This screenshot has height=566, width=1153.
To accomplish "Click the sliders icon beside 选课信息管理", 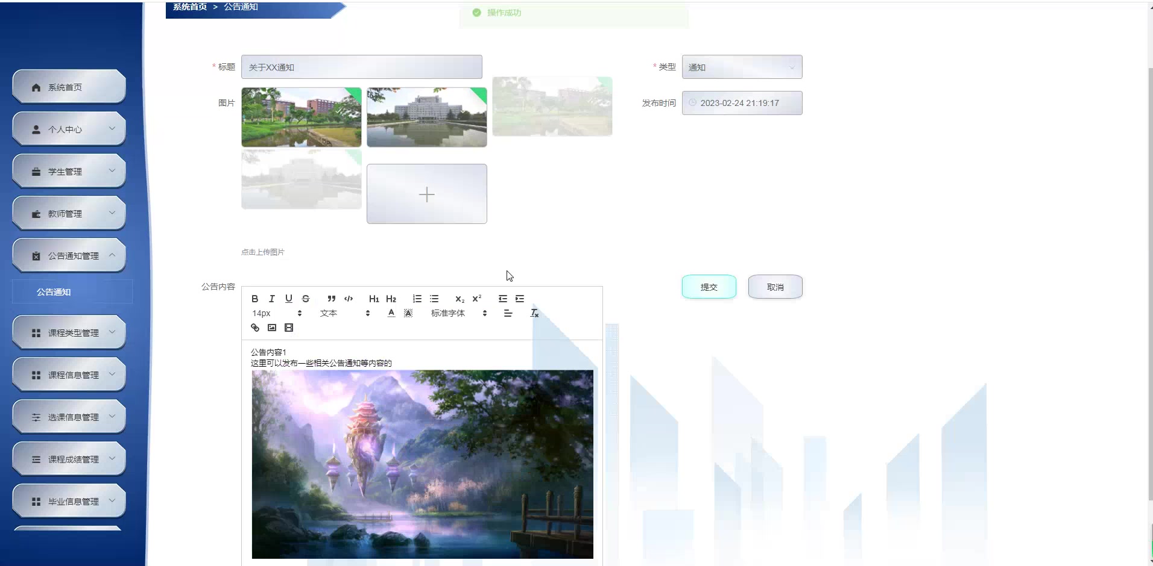I will 36,417.
